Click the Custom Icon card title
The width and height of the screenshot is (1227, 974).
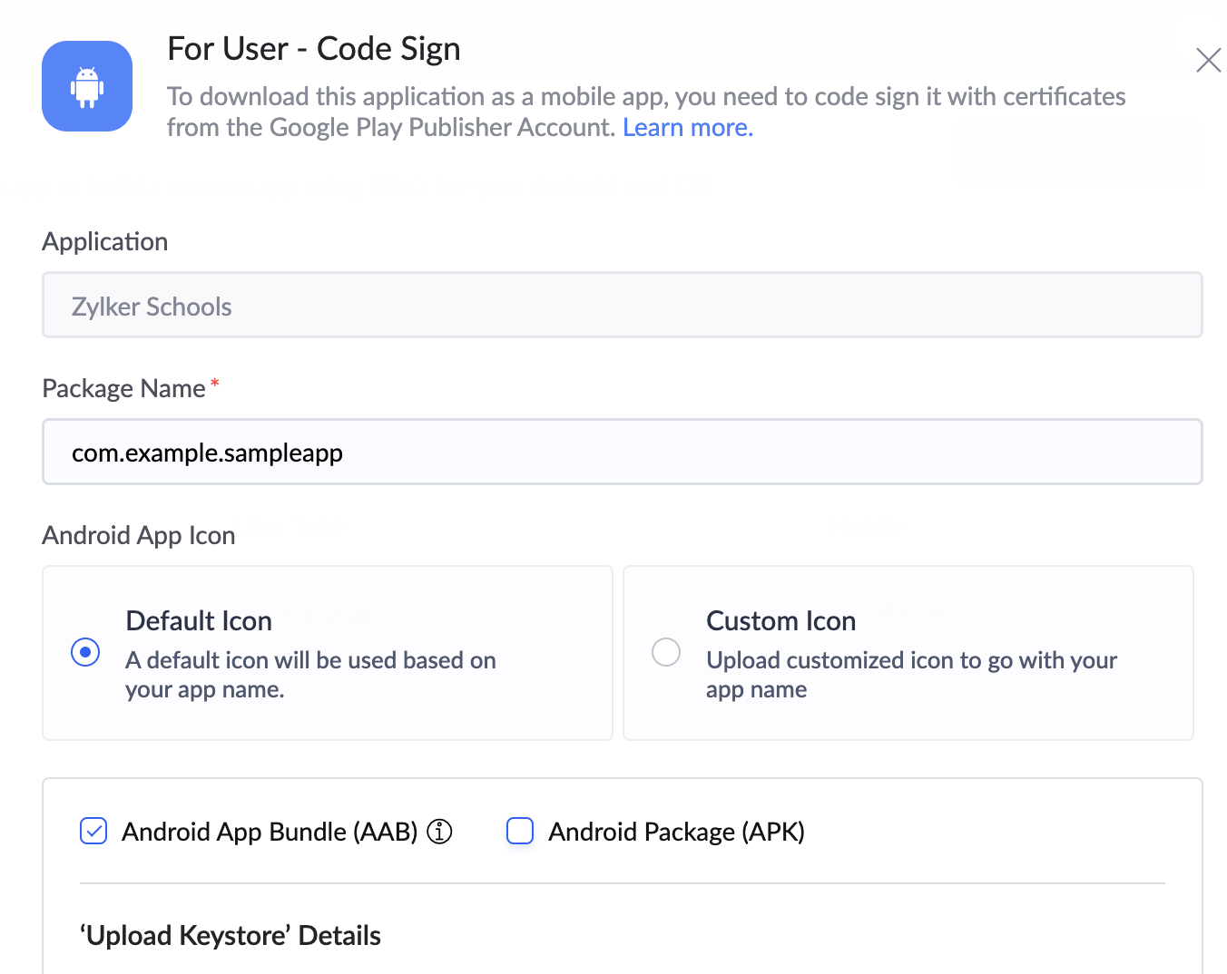coord(780,621)
